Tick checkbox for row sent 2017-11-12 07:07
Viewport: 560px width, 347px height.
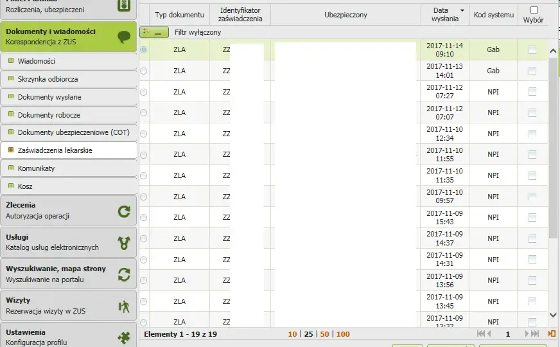click(x=532, y=112)
